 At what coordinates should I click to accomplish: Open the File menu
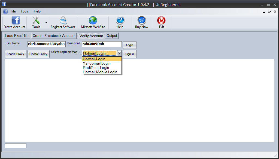tap(13, 11)
